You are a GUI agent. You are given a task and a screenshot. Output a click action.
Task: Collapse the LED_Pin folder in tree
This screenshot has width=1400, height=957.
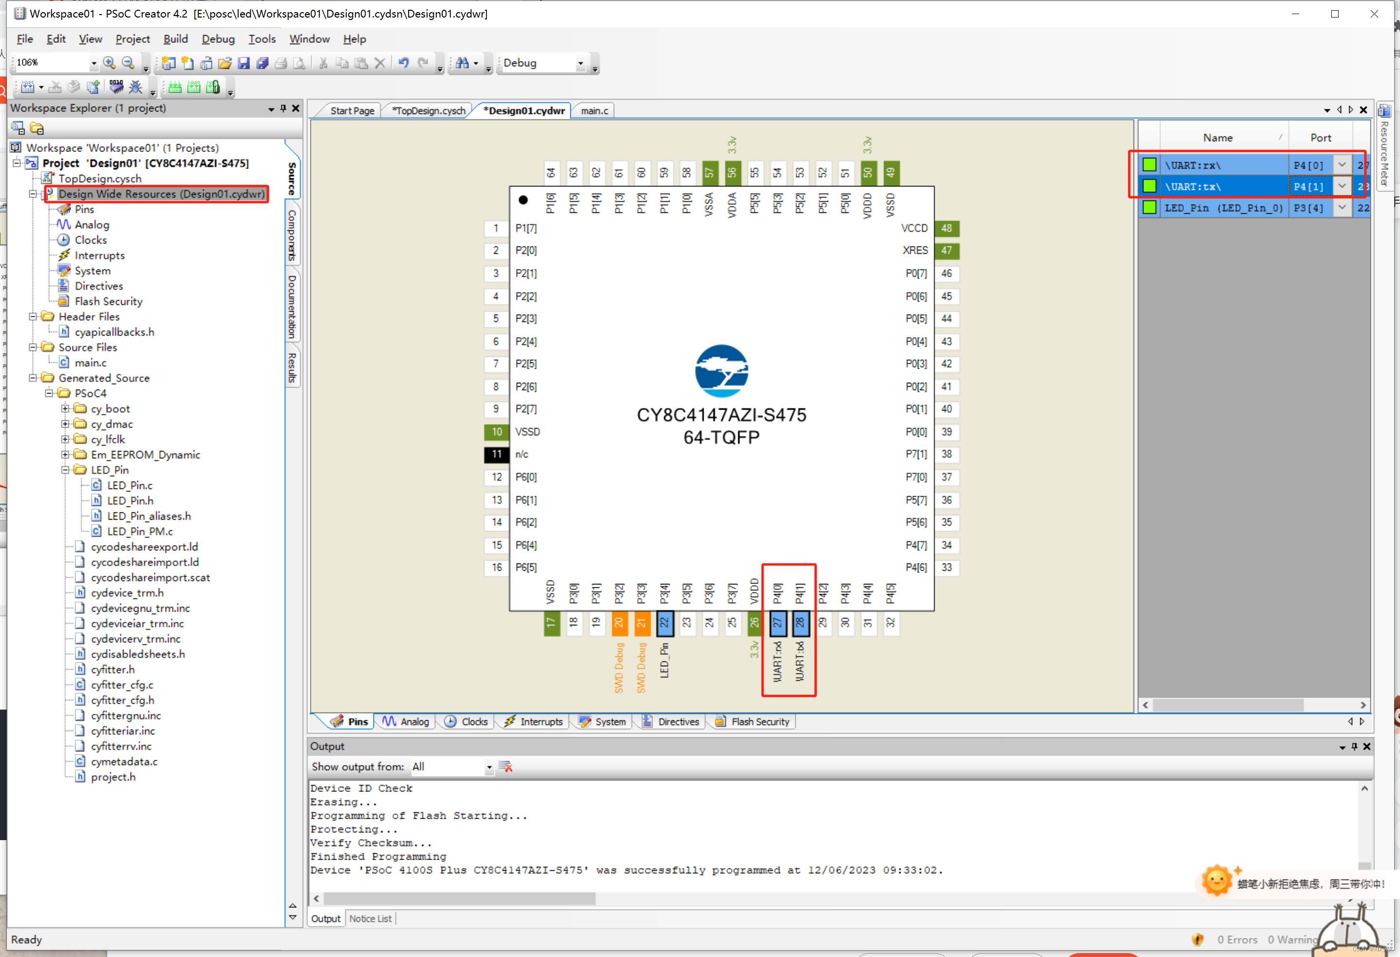tap(66, 470)
